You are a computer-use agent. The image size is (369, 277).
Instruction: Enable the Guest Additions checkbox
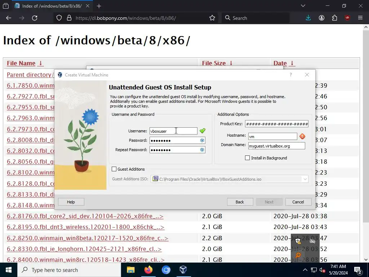pyautogui.click(x=114, y=169)
